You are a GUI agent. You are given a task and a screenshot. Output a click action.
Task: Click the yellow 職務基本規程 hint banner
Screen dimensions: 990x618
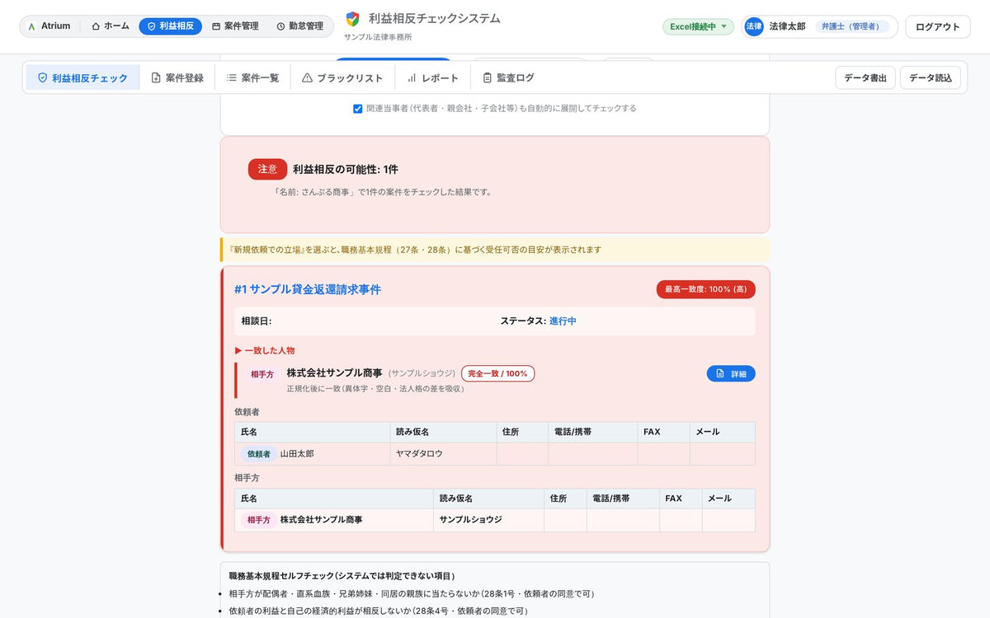pos(495,250)
